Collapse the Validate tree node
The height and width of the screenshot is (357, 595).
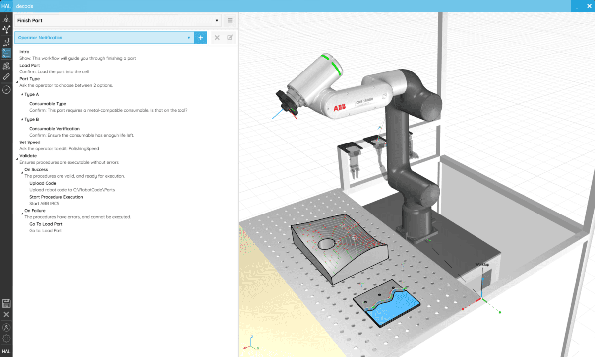coord(17,158)
